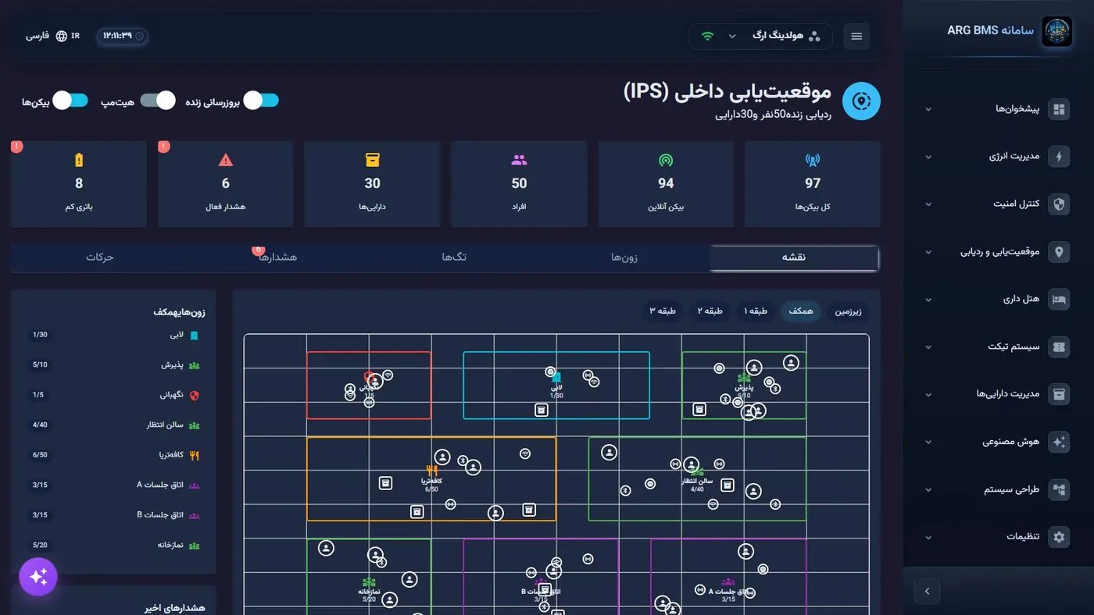The width and height of the screenshot is (1094, 615).
Task: Switch to the هشدارها tab
Action: click(x=278, y=258)
